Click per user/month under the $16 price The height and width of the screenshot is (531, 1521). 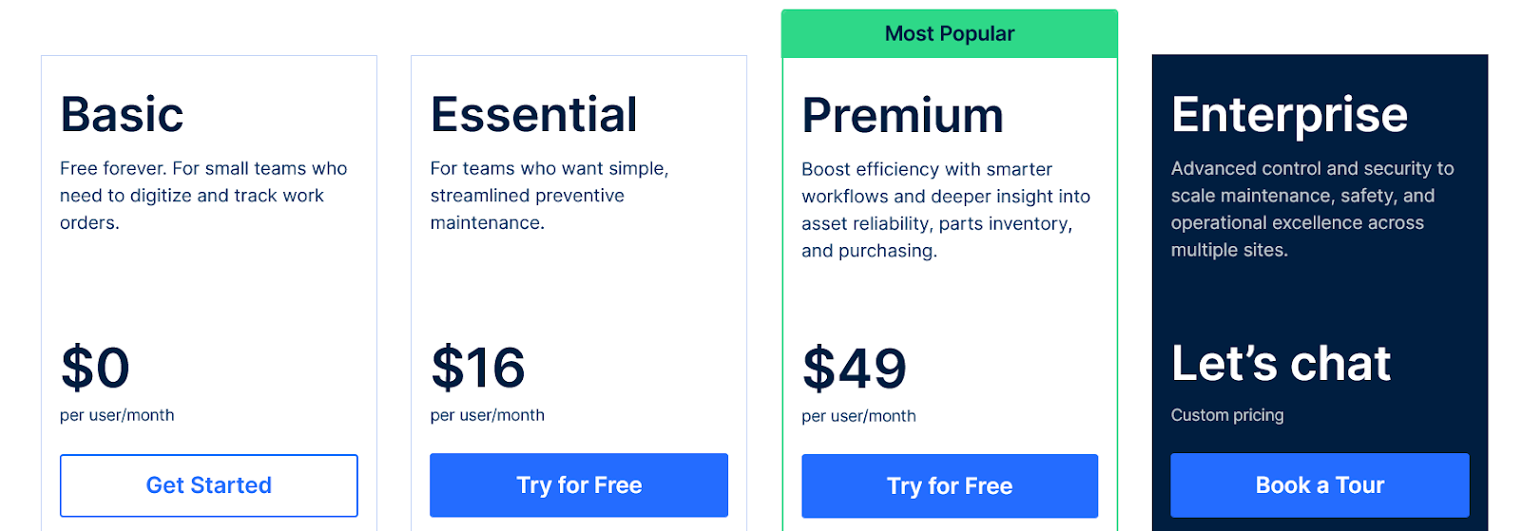click(x=487, y=415)
